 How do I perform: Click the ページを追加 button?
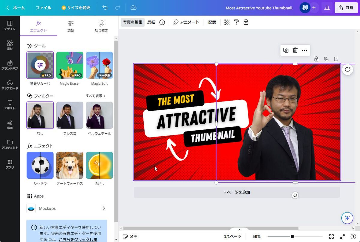tap(237, 192)
